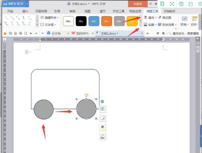Select the curved arrow connector shape
This screenshot has width=202, height=153.
tap(18, 23)
